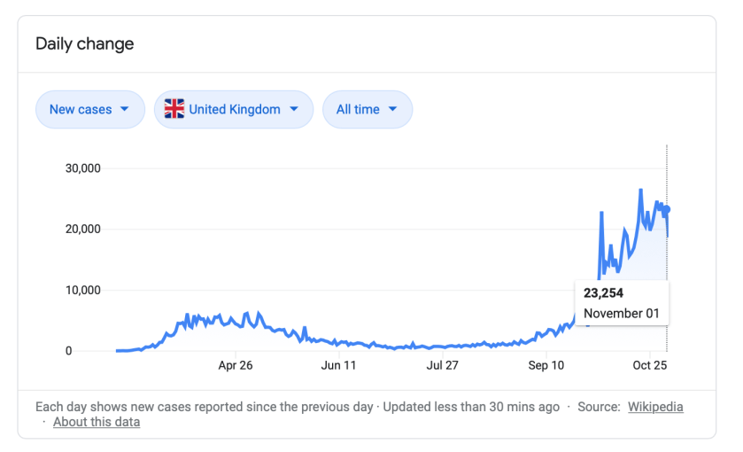The width and height of the screenshot is (743, 452).
Task: Click the Apr 26 axis label
Action: [x=236, y=365]
